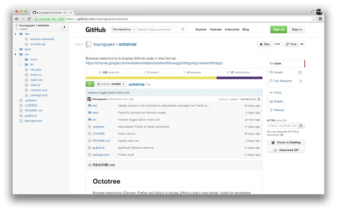Screen dimensions: 337x211
Task: Open gulpfile.js in sidebar tree
Action: (31, 116)
